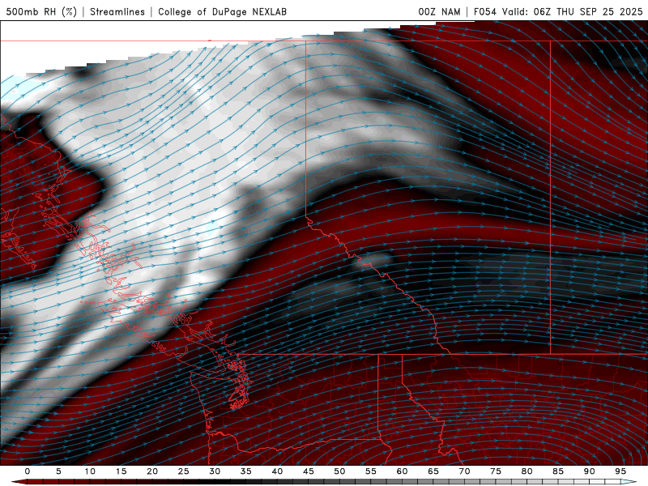Click the "85" value on the color scale
This screenshot has width=648, height=486.
point(558,471)
